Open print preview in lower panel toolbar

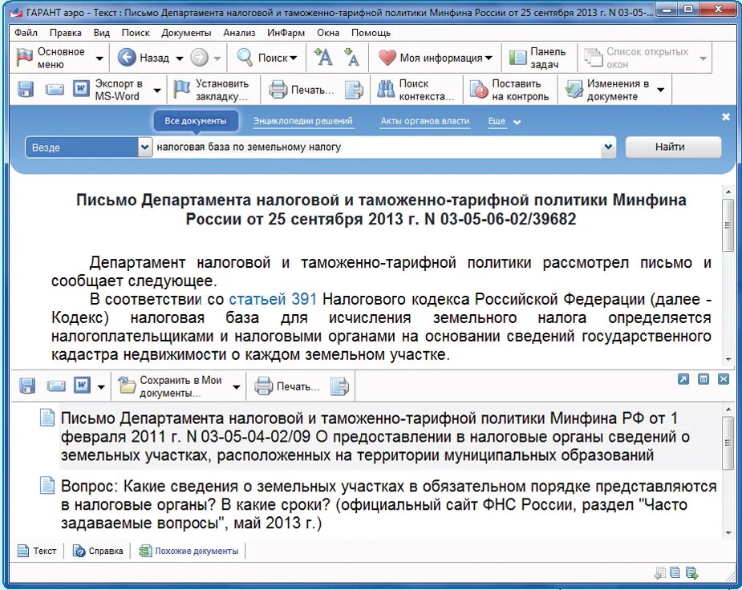[x=339, y=386]
